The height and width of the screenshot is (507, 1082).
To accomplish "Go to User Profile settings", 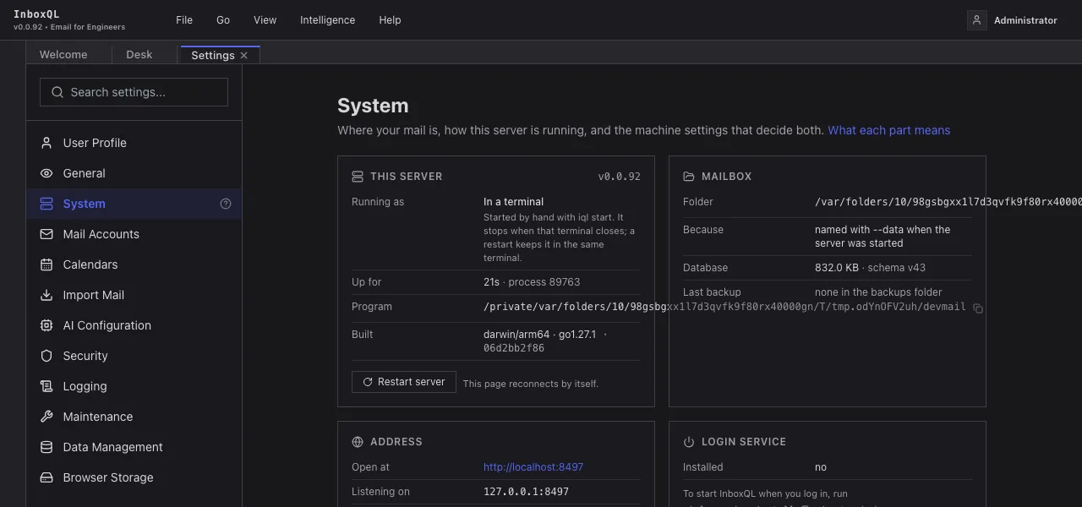I will 134,143.
